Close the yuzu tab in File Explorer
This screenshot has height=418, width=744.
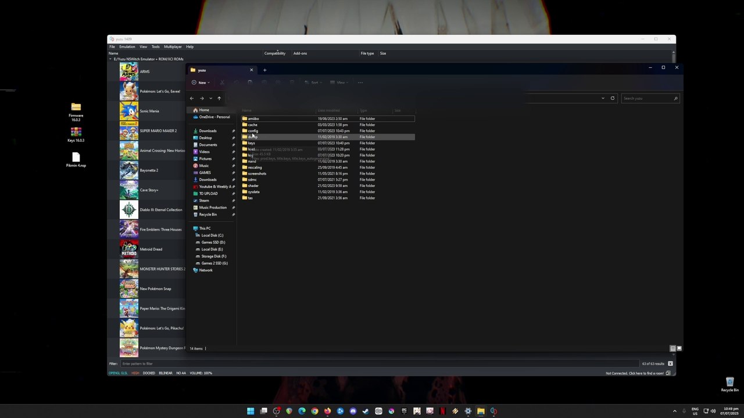252,70
